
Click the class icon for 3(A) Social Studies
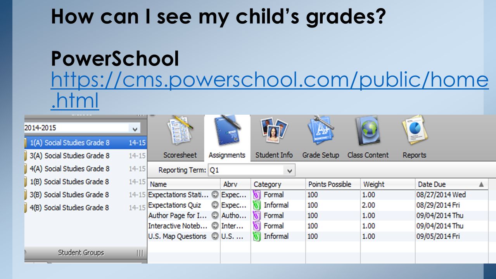[26, 156]
